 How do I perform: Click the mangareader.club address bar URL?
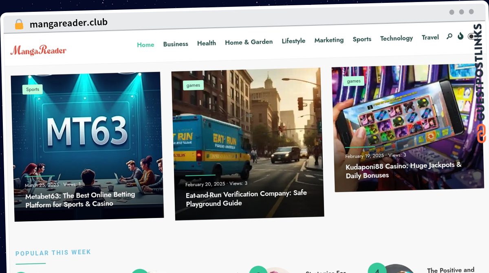68,23
